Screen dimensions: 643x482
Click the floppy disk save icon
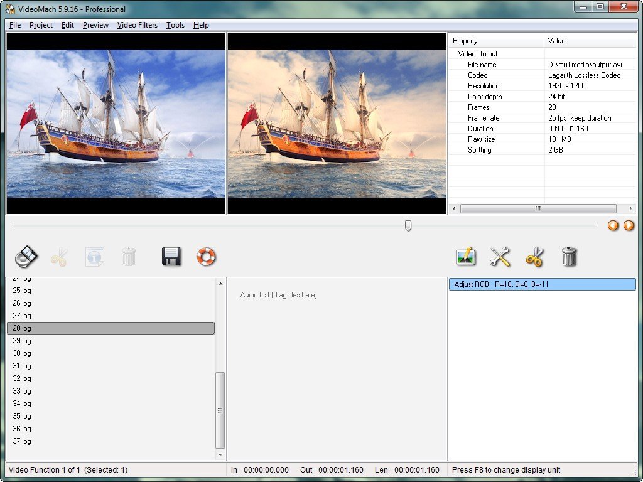point(171,256)
